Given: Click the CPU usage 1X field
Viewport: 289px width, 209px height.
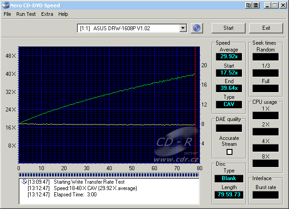Looking at the screenshot, I should coord(265,116).
